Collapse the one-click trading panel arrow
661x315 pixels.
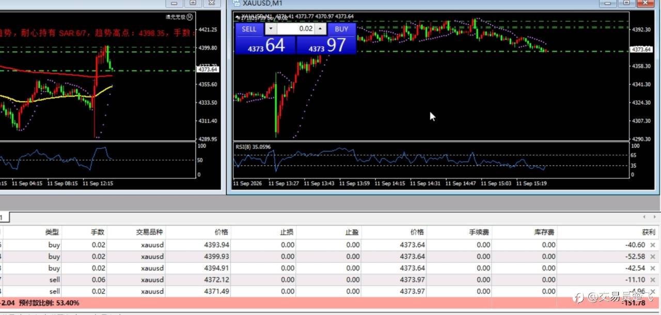(x=237, y=17)
